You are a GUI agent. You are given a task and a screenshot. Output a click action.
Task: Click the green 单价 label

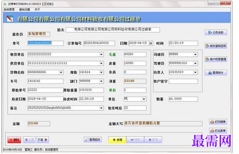coord(112,90)
